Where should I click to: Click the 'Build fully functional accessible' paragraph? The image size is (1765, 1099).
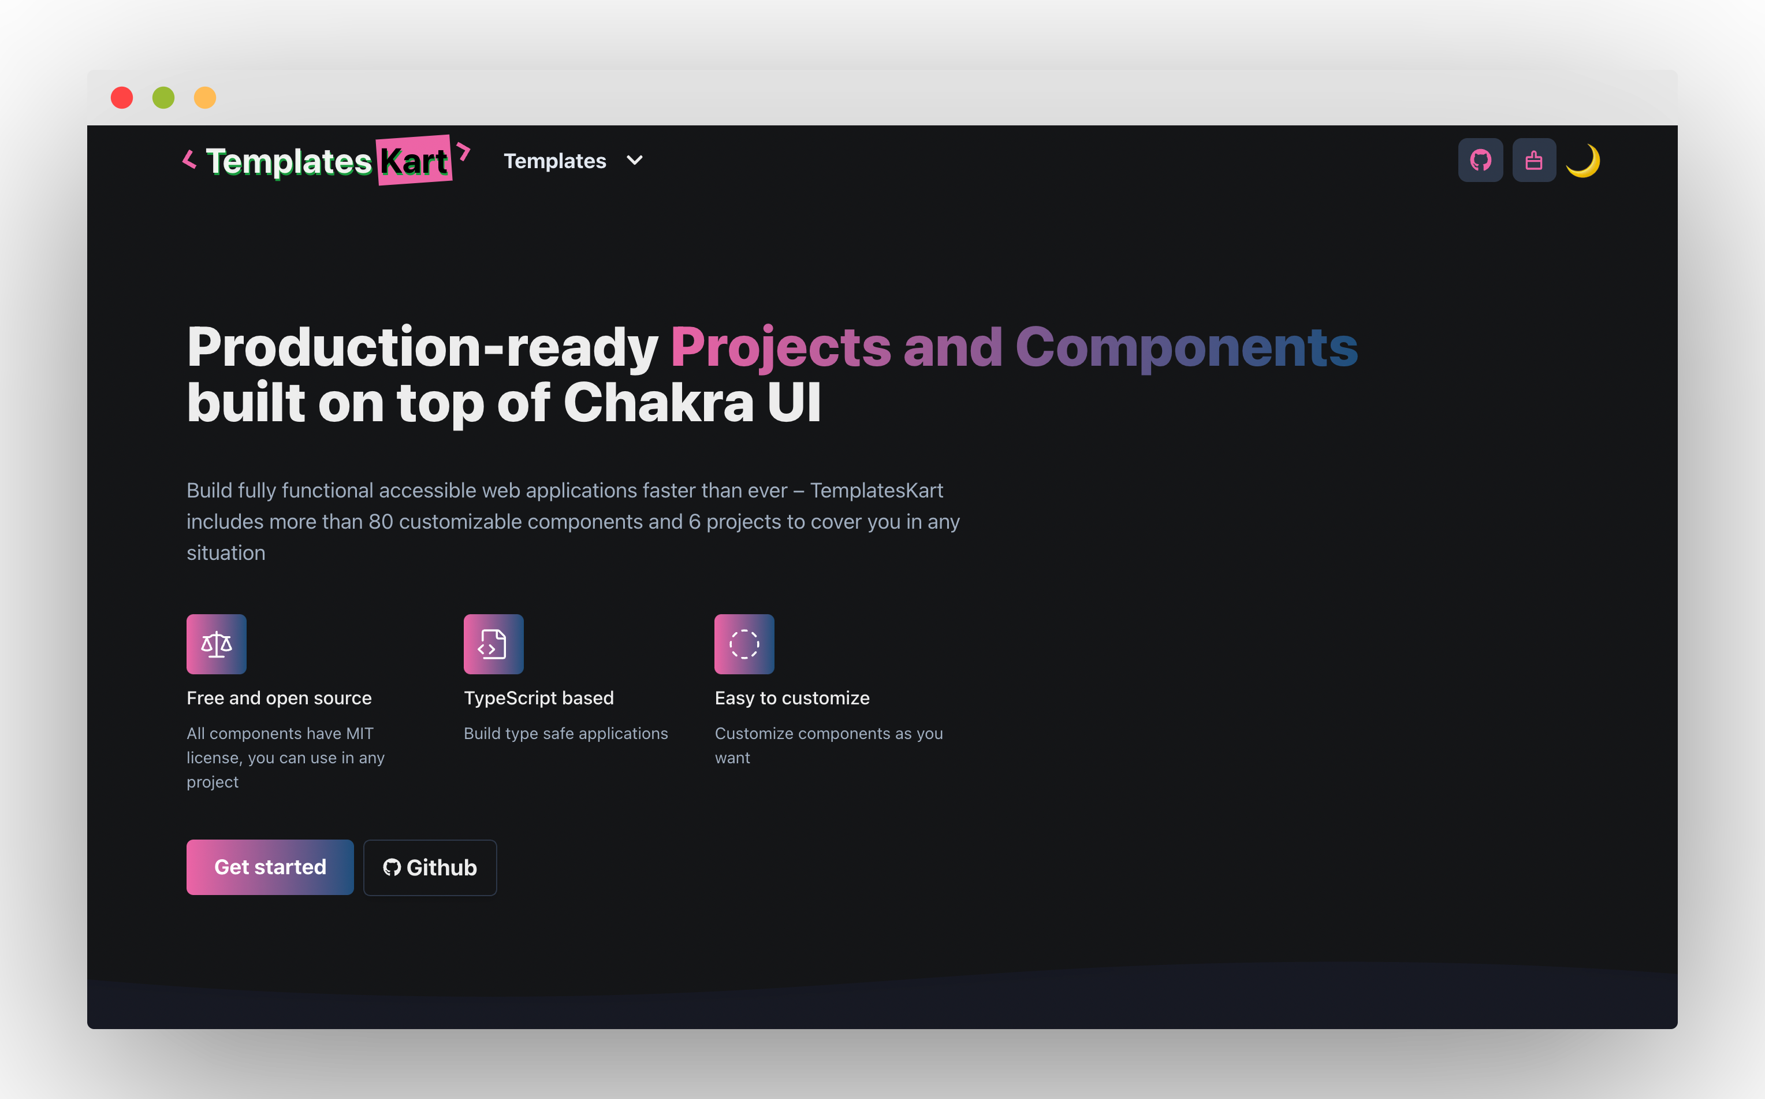click(573, 522)
